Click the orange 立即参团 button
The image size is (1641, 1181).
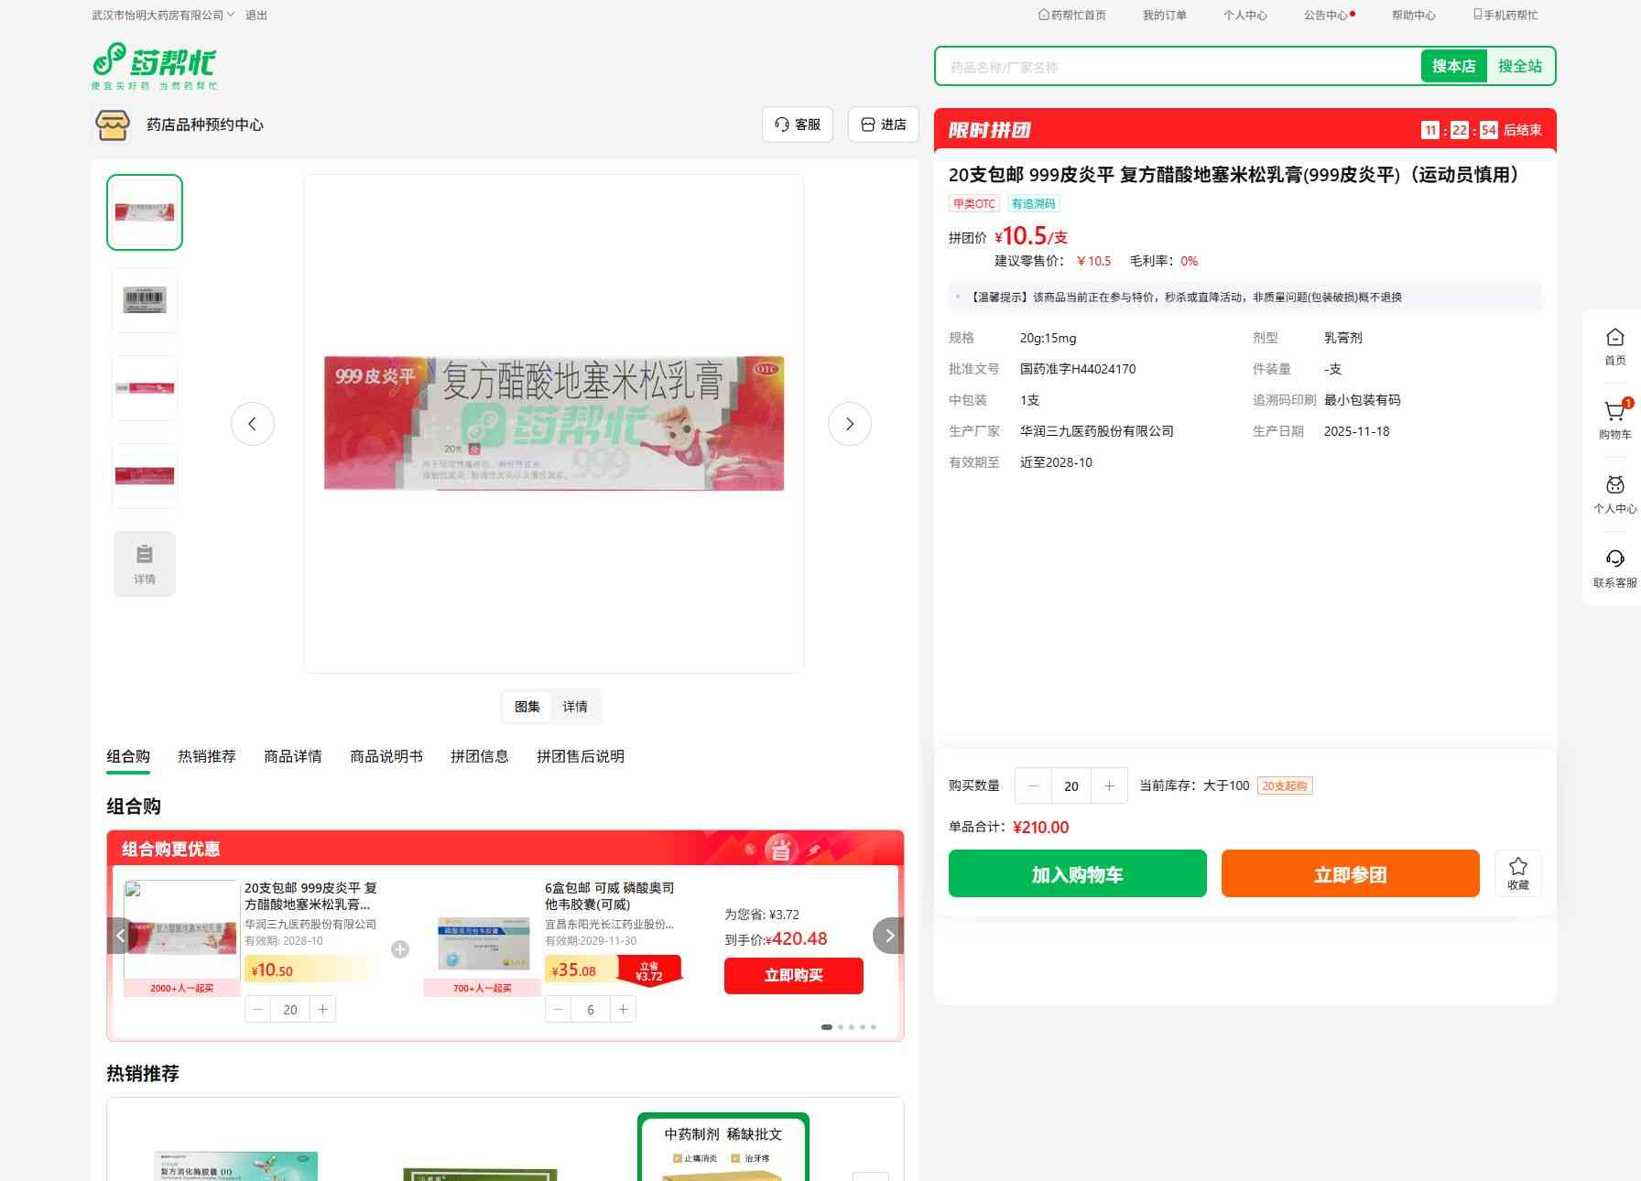click(x=1350, y=873)
